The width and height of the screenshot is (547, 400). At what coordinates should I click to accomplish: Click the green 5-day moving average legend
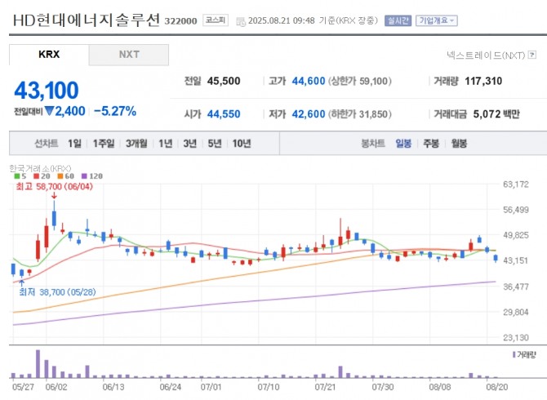pyautogui.click(x=20, y=176)
